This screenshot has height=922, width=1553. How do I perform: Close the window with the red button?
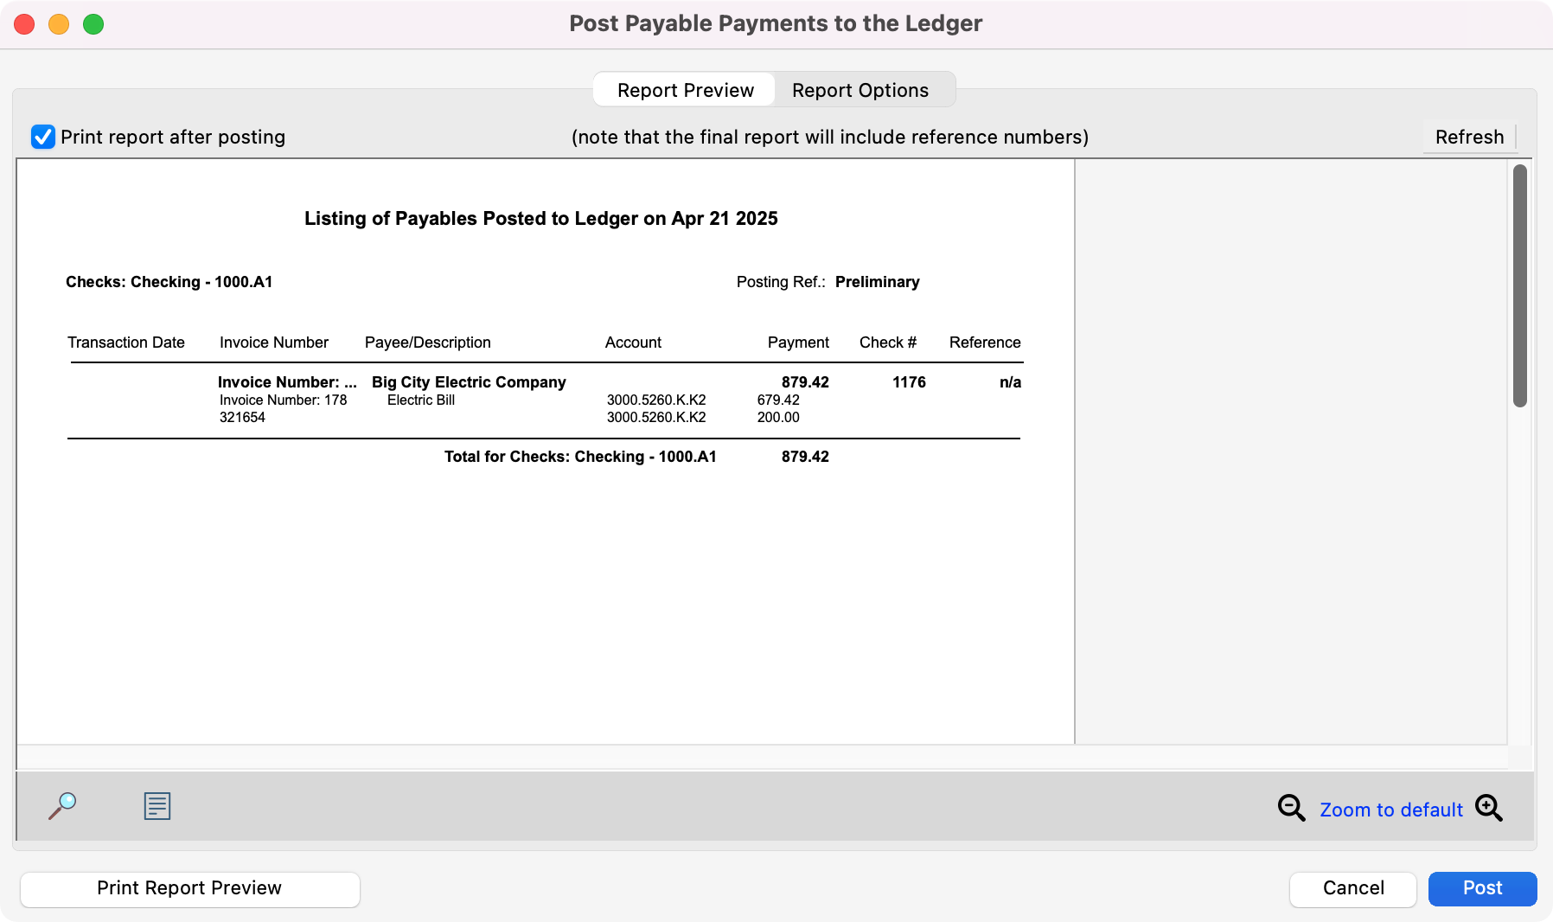coord(24,24)
